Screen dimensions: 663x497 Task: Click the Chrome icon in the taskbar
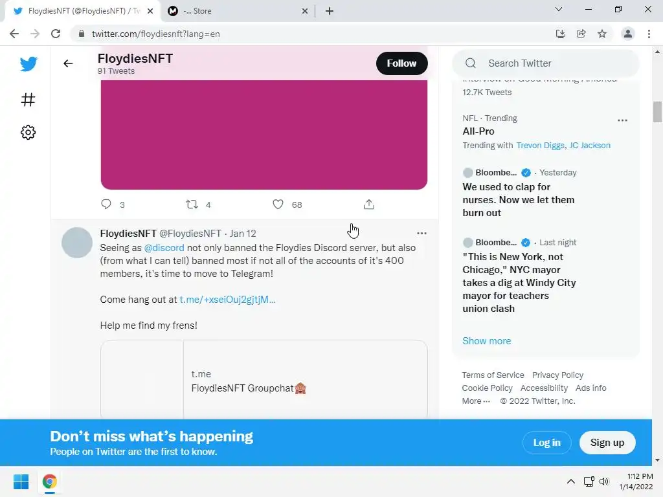tap(50, 481)
